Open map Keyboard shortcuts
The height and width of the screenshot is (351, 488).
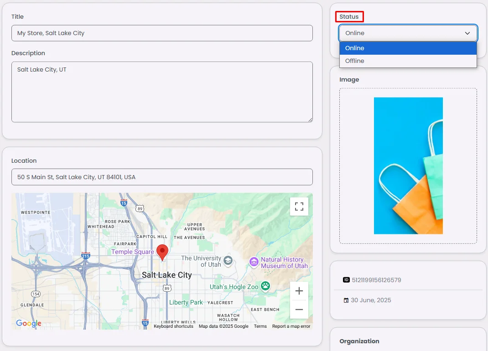click(173, 326)
